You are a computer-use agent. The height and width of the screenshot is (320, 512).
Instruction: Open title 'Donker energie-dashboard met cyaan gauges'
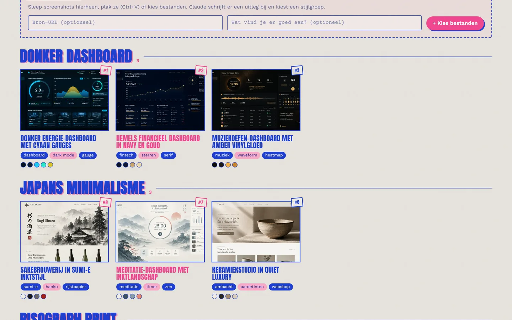tap(58, 142)
